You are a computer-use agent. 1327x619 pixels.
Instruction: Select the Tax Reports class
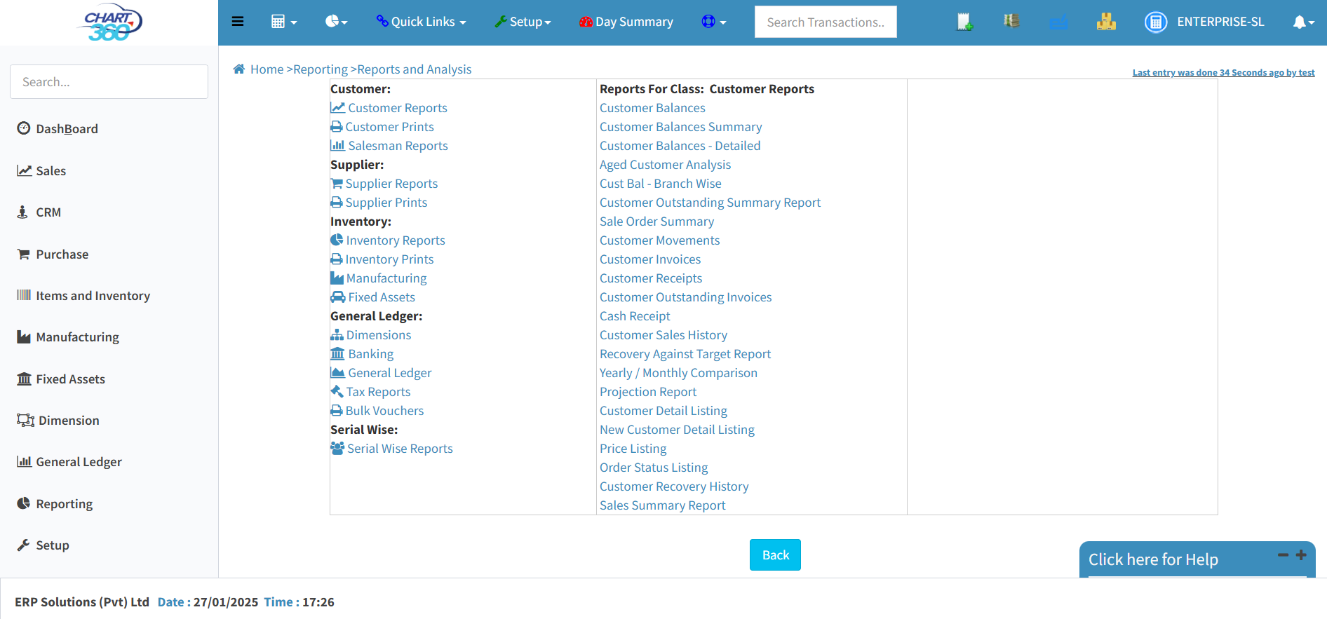[378, 392]
